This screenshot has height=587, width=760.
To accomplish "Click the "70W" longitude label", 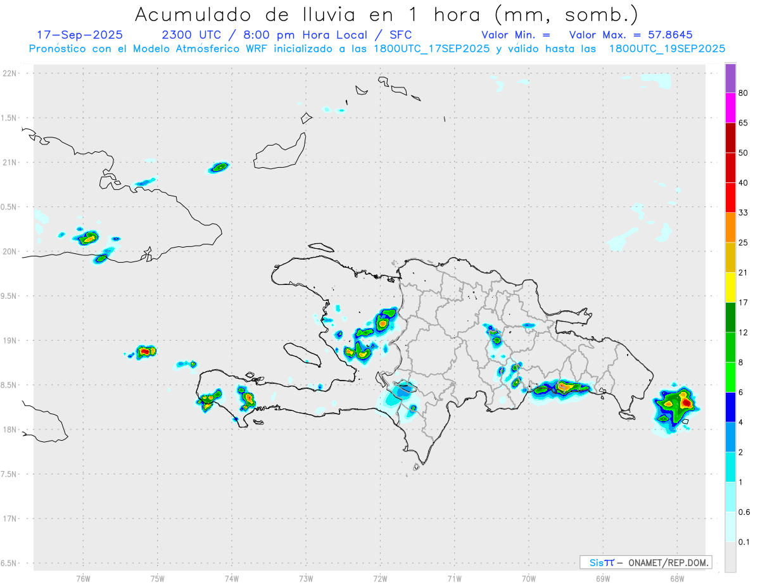I will tap(528, 578).
